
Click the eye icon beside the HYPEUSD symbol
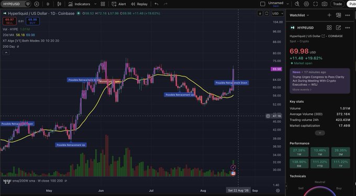point(28,4)
